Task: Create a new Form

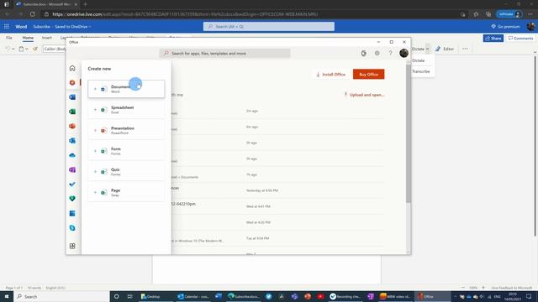Action: pos(126,151)
